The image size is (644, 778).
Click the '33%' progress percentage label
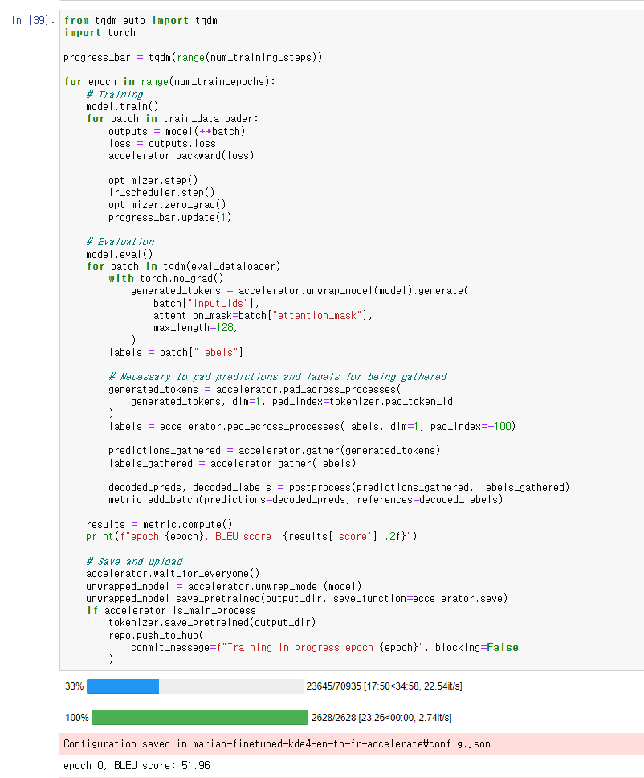[x=74, y=686]
